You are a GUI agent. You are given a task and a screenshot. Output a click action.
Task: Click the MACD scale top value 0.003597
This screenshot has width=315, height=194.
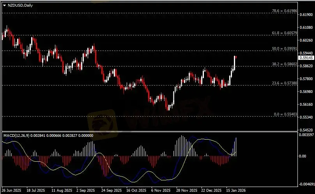(306, 135)
